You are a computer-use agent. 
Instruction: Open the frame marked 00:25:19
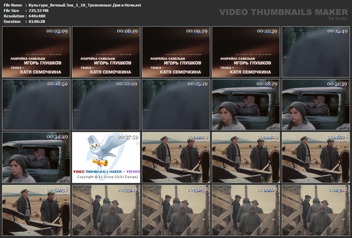[x=176, y=105]
